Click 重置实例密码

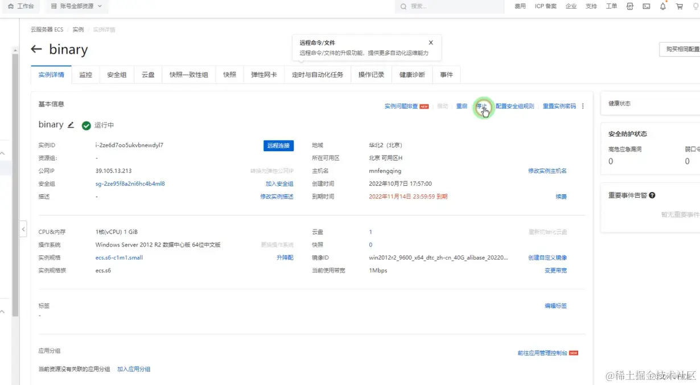point(559,107)
